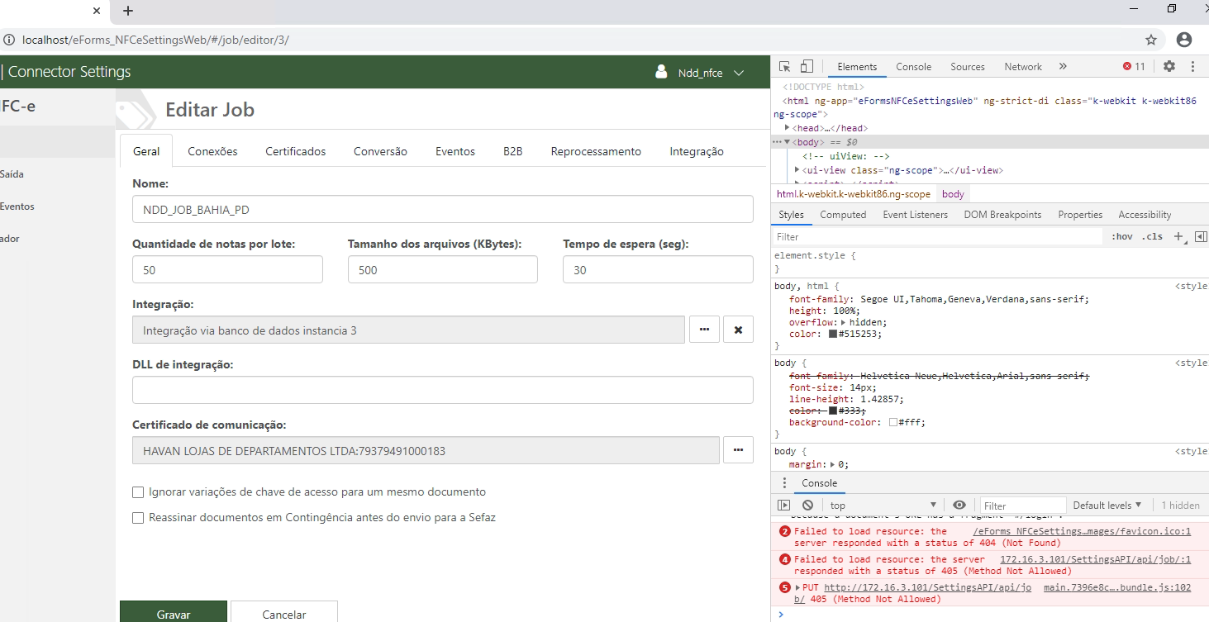Switch to the Certificados tab
Viewport: 1209px width, 622px height.
295,151
